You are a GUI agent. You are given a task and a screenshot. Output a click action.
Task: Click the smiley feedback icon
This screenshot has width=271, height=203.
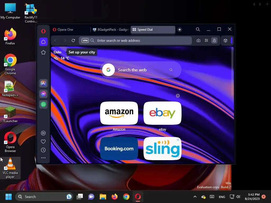pyautogui.click(x=178, y=96)
